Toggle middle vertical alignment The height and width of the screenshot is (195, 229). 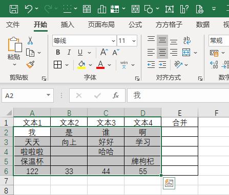click(162, 40)
